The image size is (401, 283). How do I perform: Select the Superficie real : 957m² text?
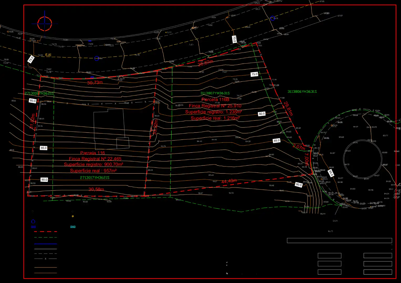click(x=93, y=171)
